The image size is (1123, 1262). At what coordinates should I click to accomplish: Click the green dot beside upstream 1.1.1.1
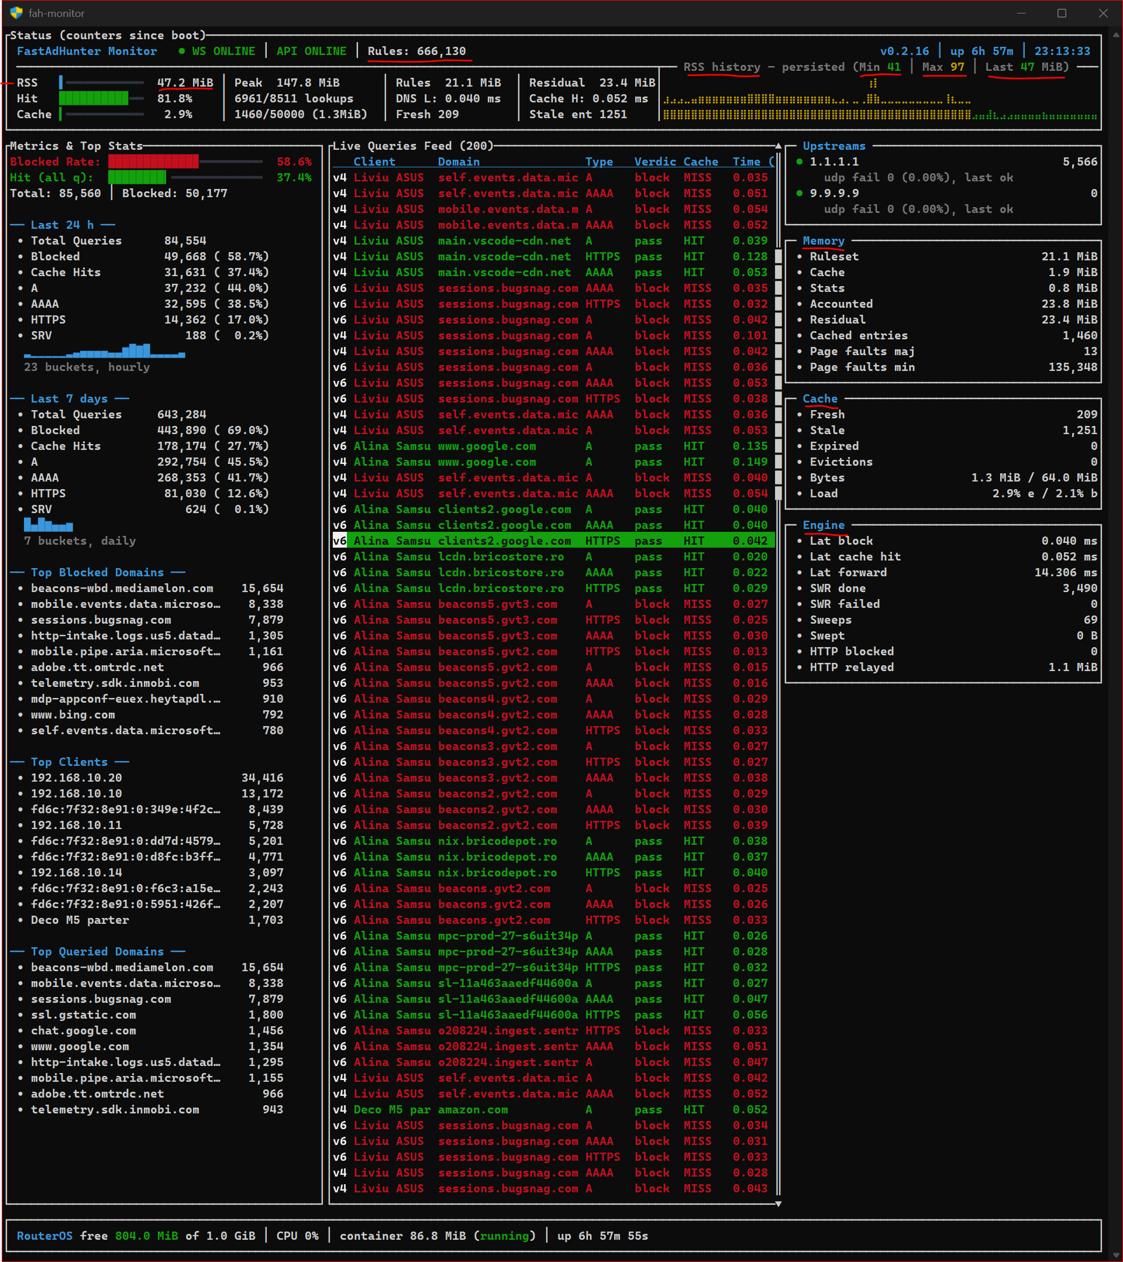800,161
